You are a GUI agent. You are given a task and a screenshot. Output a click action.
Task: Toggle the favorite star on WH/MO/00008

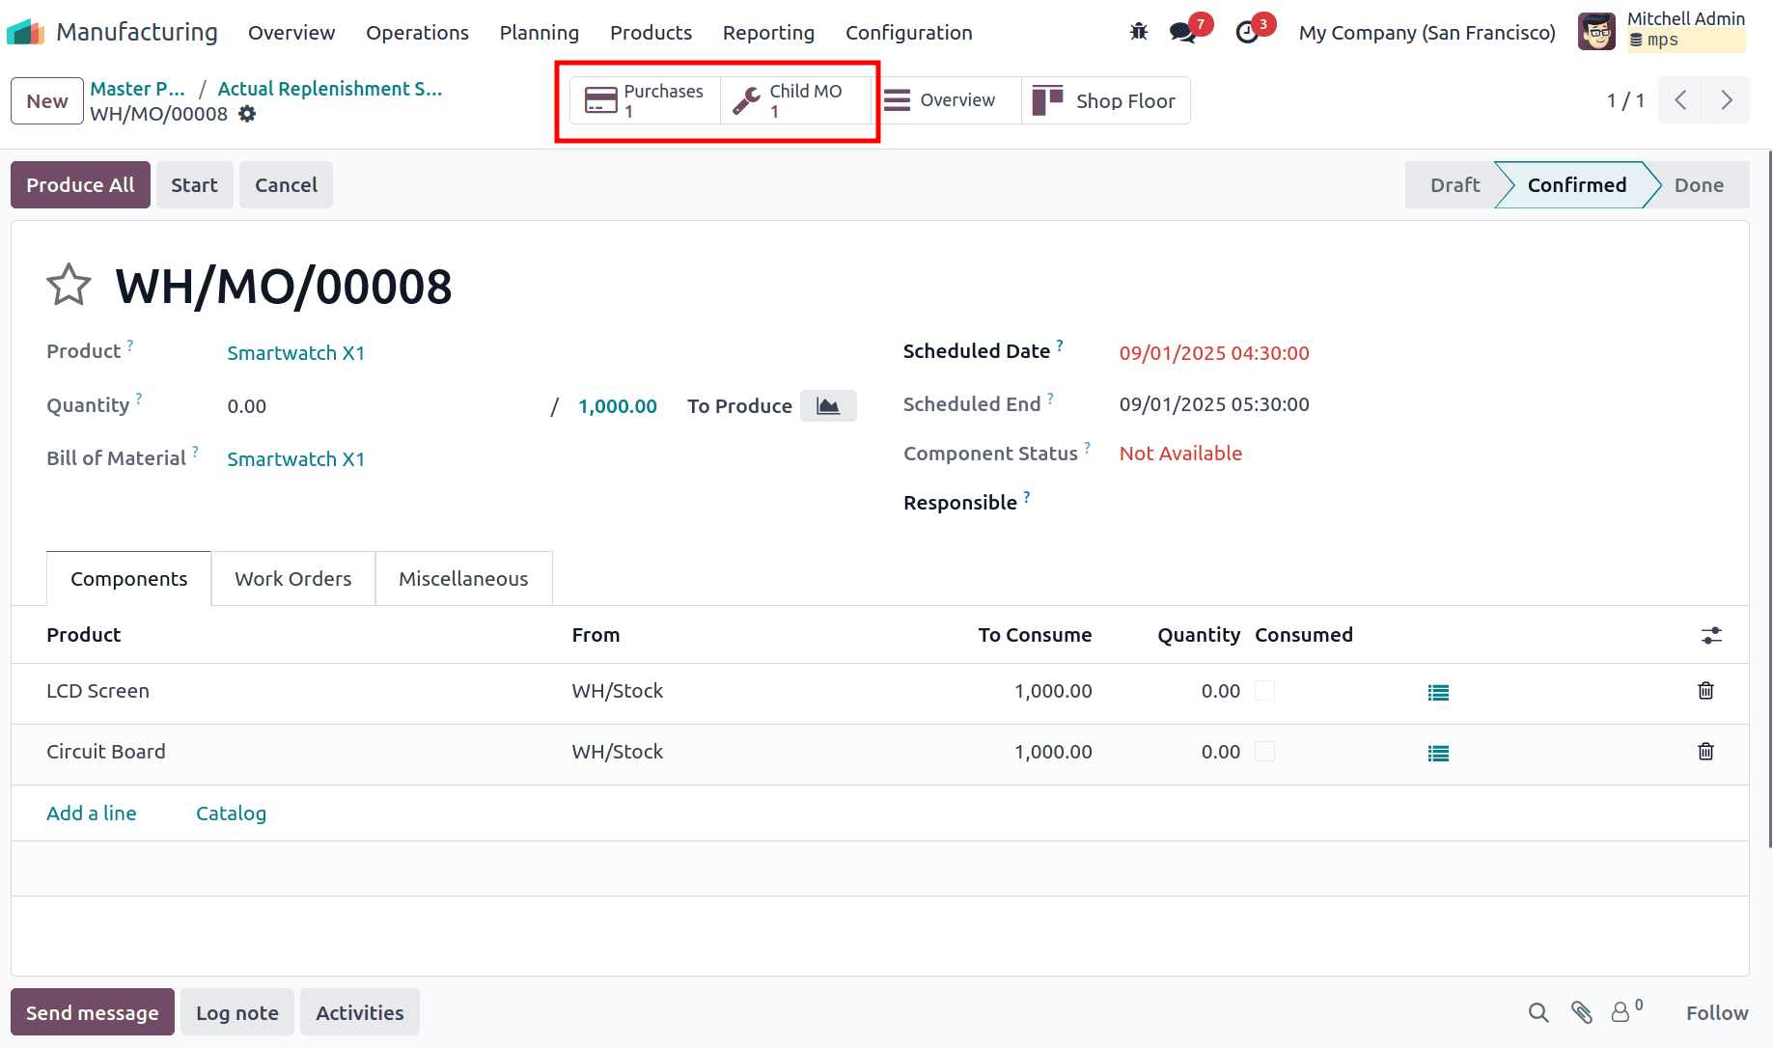pos(68,284)
